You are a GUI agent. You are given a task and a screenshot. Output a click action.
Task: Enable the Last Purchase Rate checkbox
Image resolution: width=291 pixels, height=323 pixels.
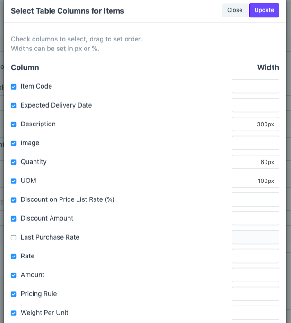coord(14,238)
